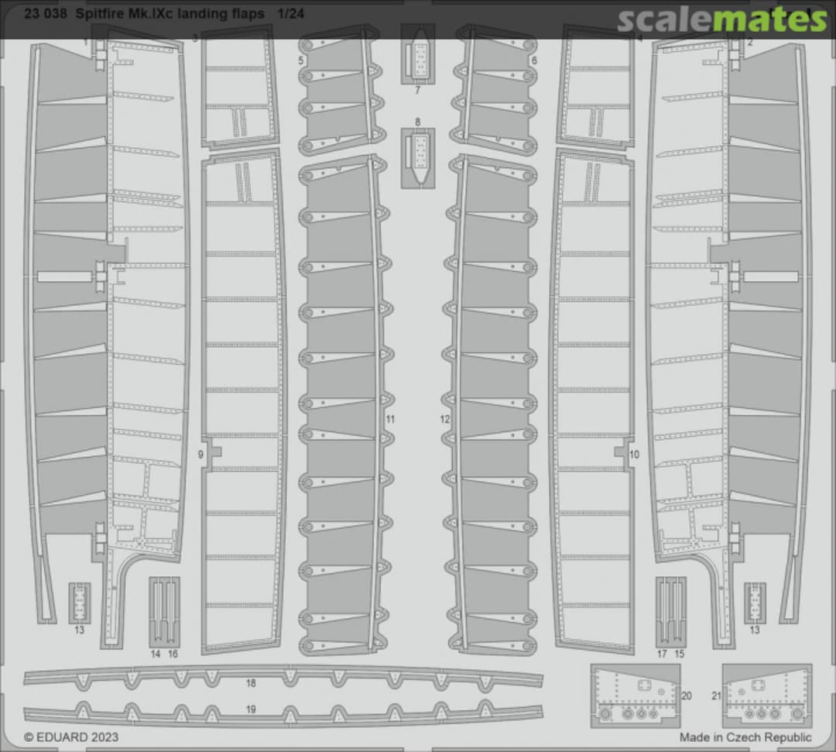Click the right part number 13 piece
The width and height of the screenshot is (836, 752).
(755, 603)
